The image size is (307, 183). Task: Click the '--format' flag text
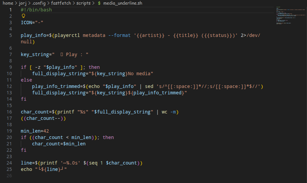click(119, 35)
